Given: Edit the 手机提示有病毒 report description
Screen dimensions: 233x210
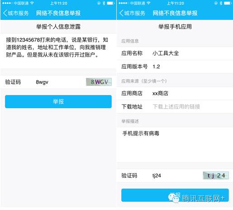Looking at the screenshot, I should coord(175,145).
